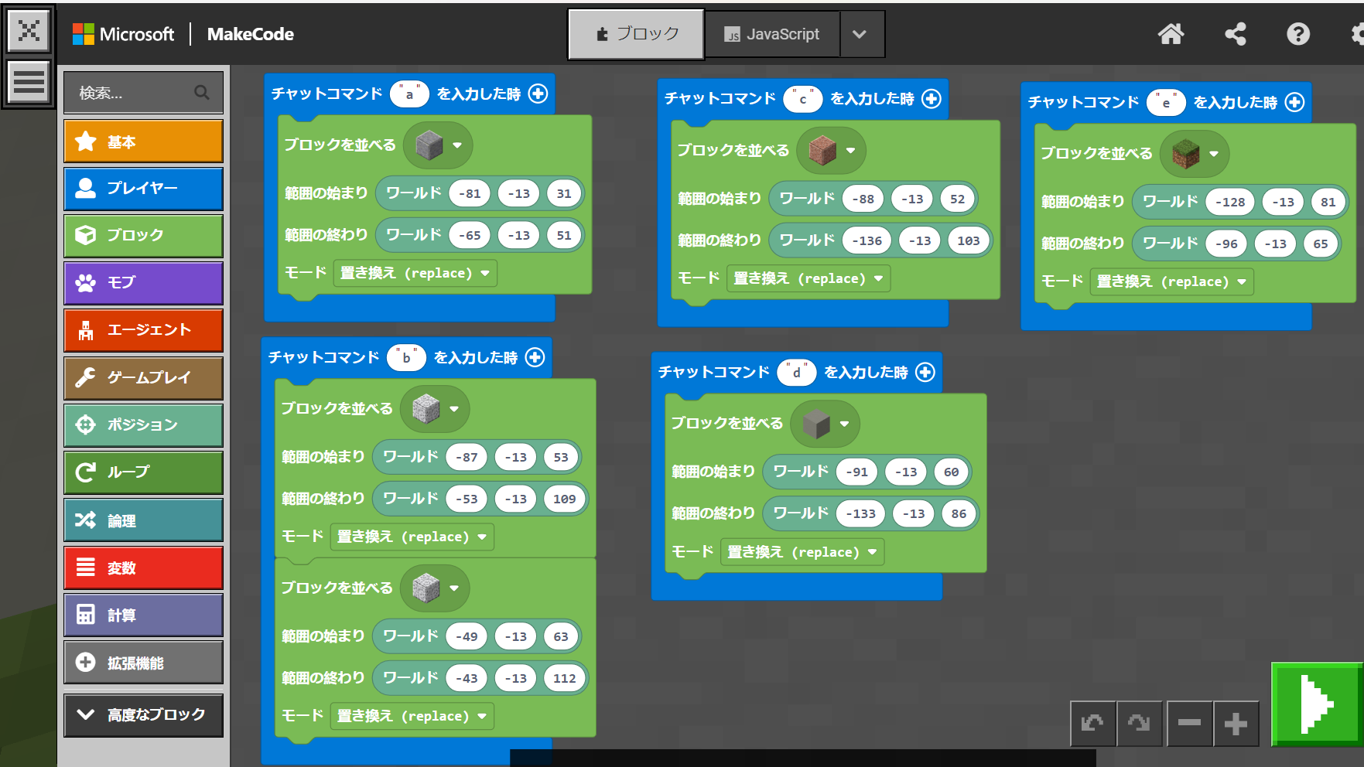
Task: Edit value -88 in command c
Action: click(863, 199)
